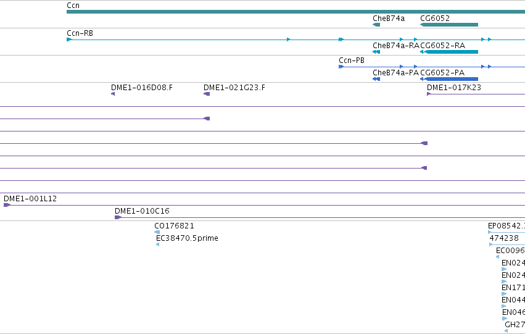The height and width of the screenshot is (334, 525).
Task: Select the DME1-010C16 purple start glyph
Action: [118, 217]
